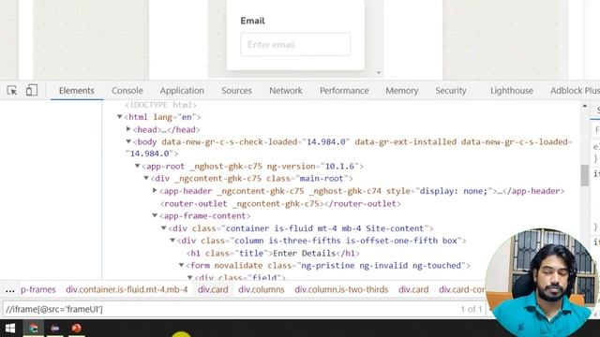
Task: Collapse the form novalidate node
Action: (x=181, y=265)
